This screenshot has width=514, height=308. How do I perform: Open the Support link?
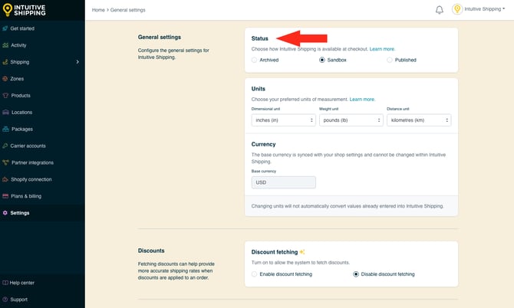[x=18, y=299]
